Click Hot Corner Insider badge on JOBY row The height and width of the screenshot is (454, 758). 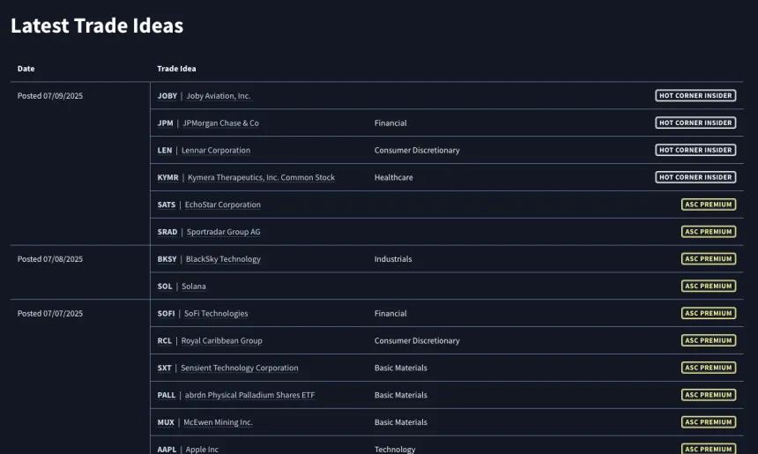pyautogui.click(x=695, y=96)
